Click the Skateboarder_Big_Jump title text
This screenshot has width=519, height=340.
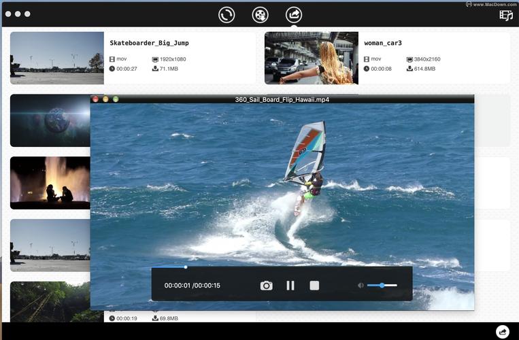point(149,43)
